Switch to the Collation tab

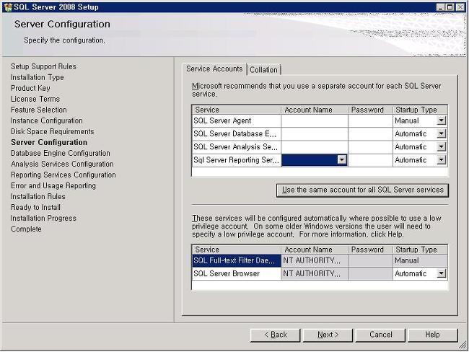263,70
